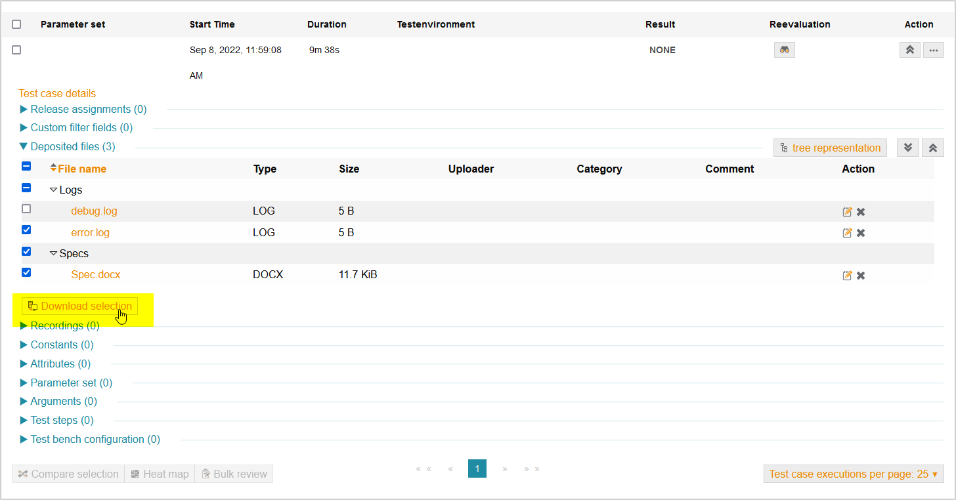Click the binoculars Reevaluation icon
Image resolution: width=956 pixels, height=500 pixels.
784,50
